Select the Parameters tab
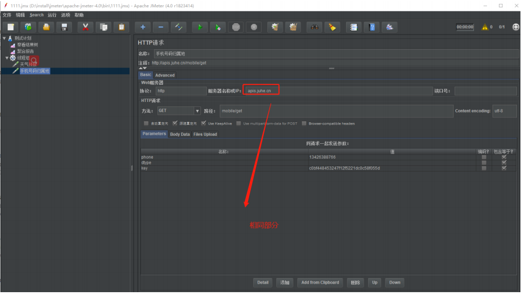The height and width of the screenshot is (295, 521). tap(154, 134)
